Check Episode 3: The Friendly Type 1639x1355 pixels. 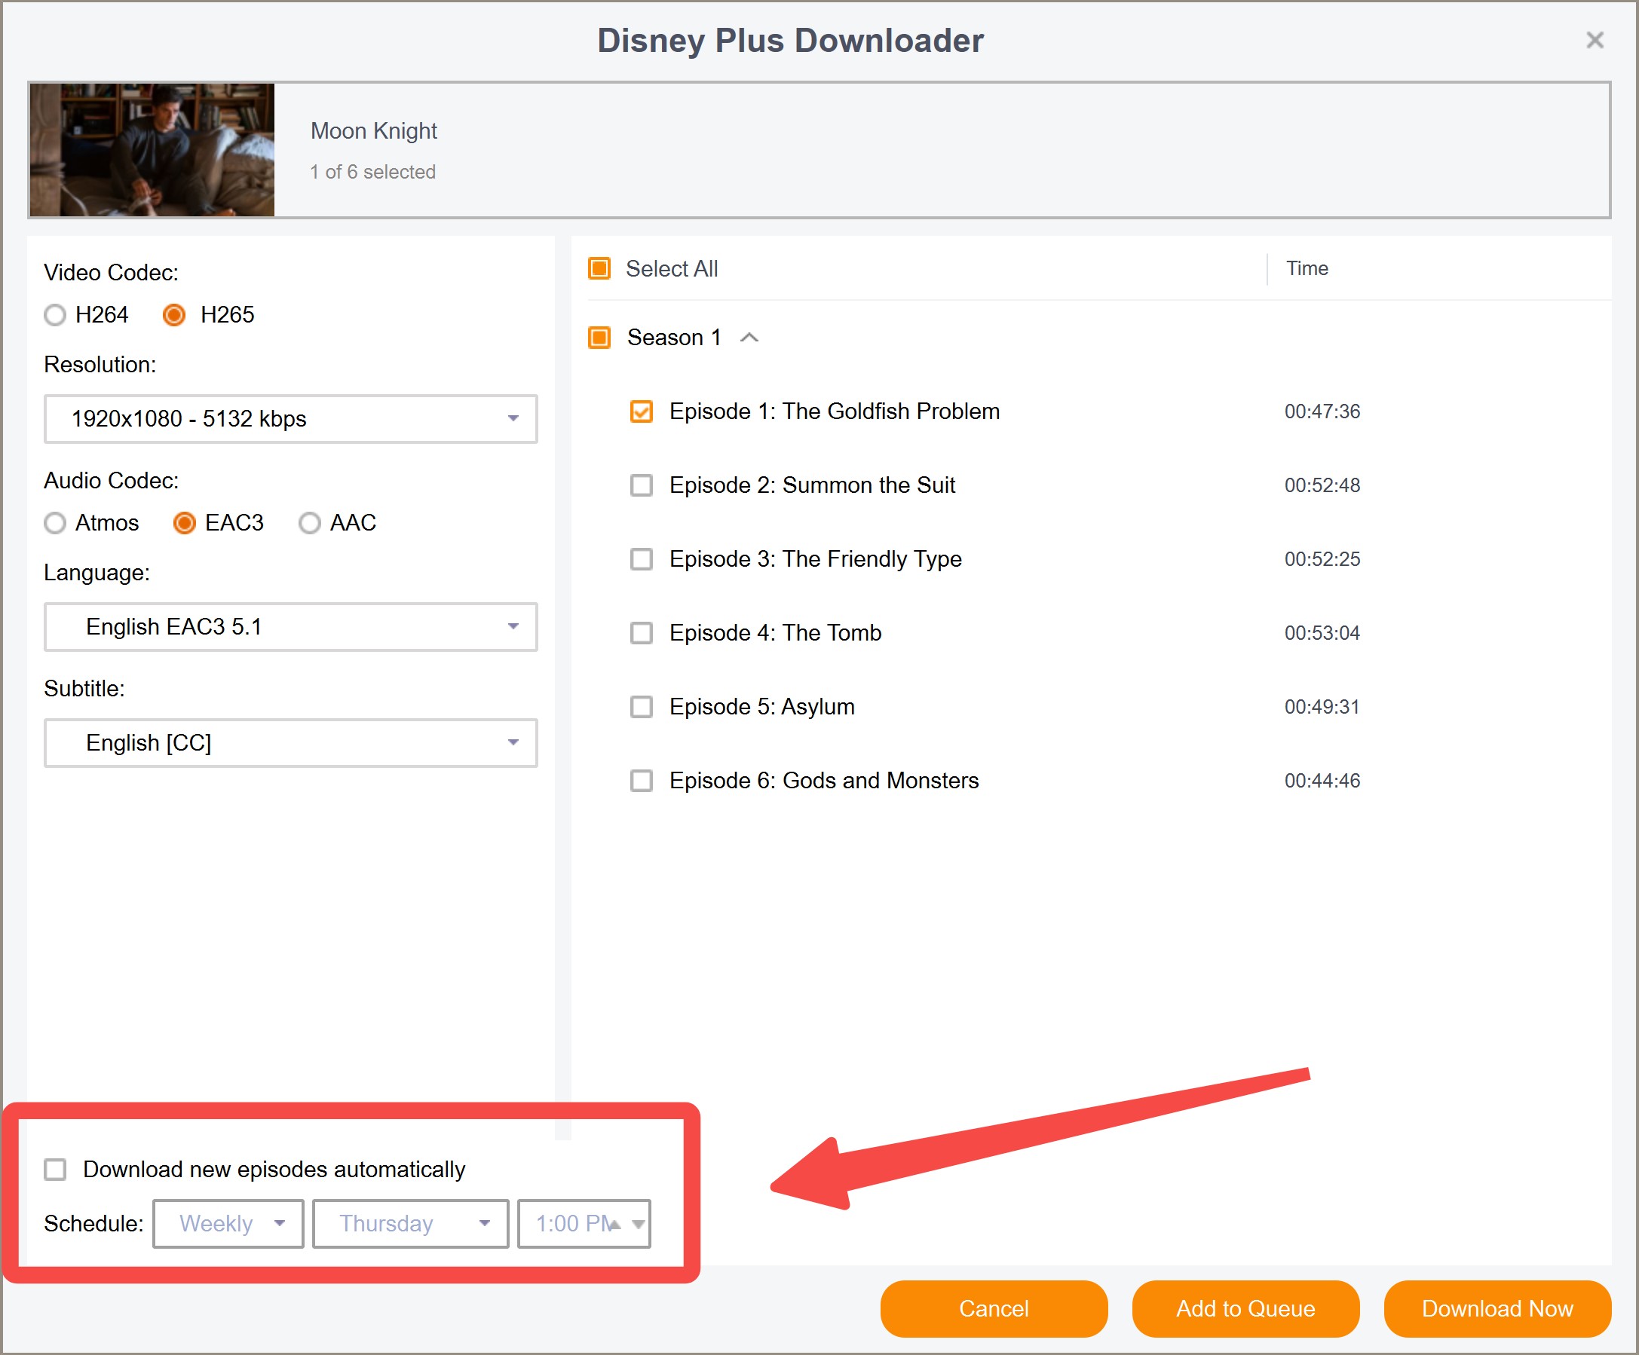[642, 559]
